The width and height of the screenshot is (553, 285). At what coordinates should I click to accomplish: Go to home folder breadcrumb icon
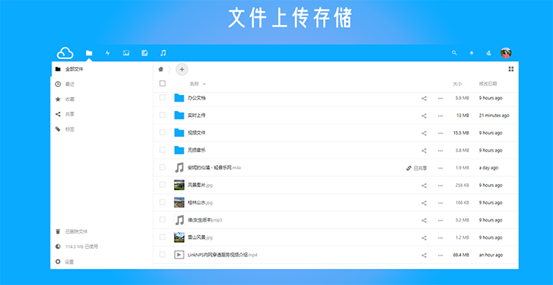click(x=161, y=69)
